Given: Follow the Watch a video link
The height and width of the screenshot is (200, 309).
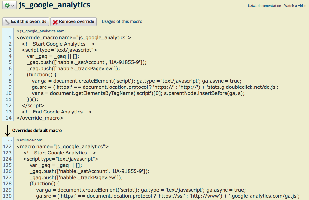Looking at the screenshot, I should tap(295, 6).
